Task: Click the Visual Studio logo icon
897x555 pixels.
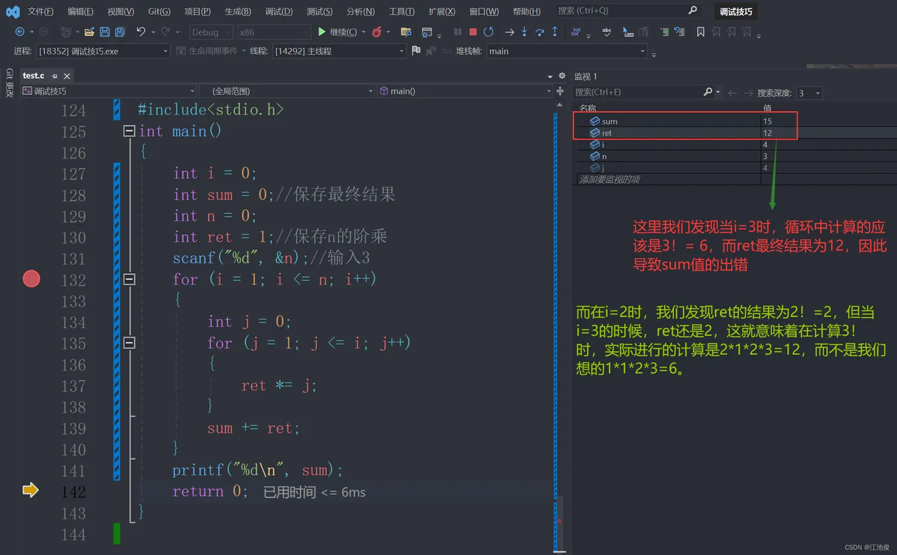Action: point(12,12)
